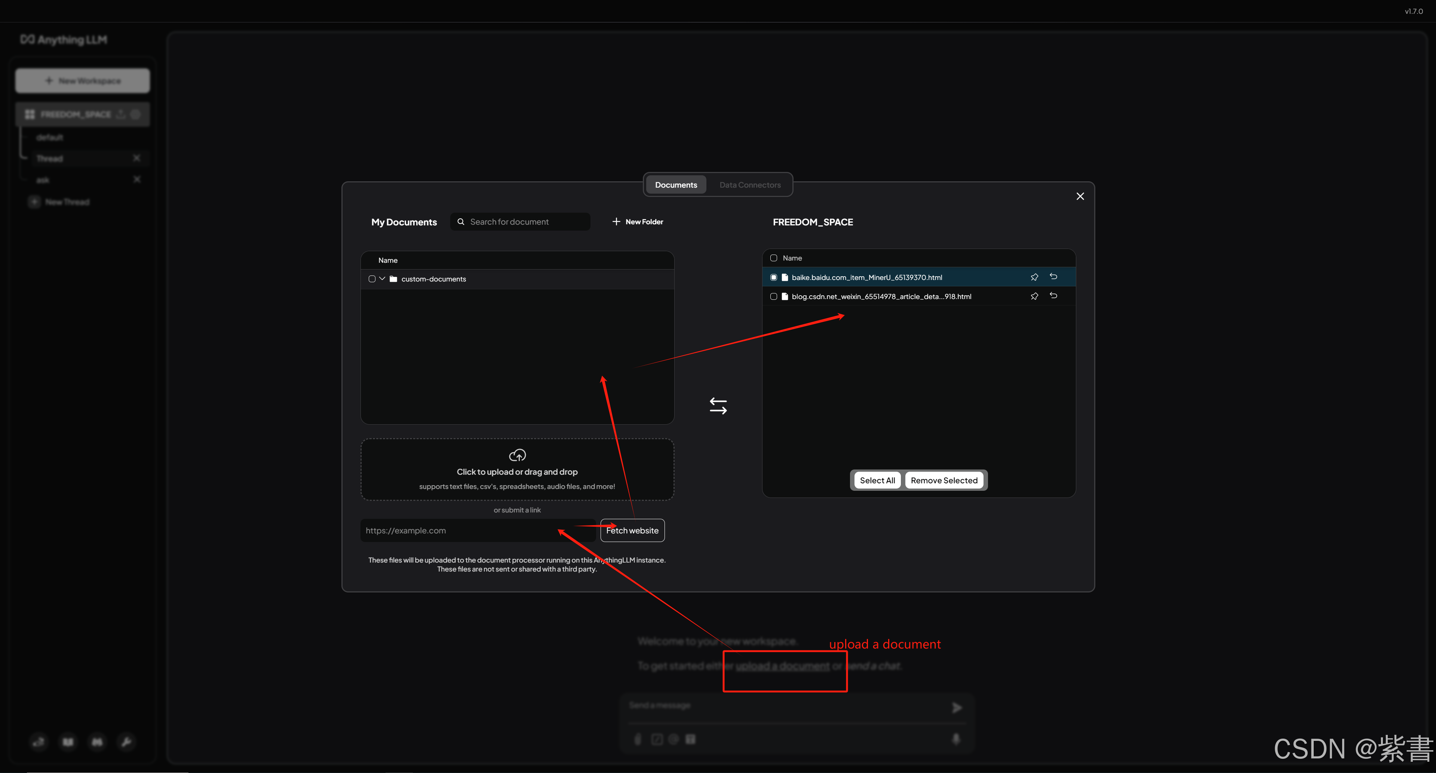This screenshot has width=1436, height=773.
Task: Click the Select All button
Action: [877, 480]
